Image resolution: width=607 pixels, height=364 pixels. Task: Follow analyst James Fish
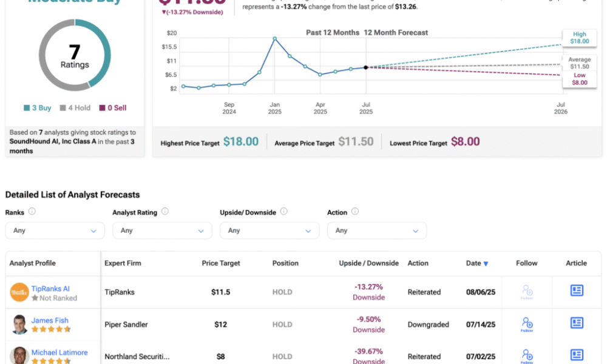(527, 324)
